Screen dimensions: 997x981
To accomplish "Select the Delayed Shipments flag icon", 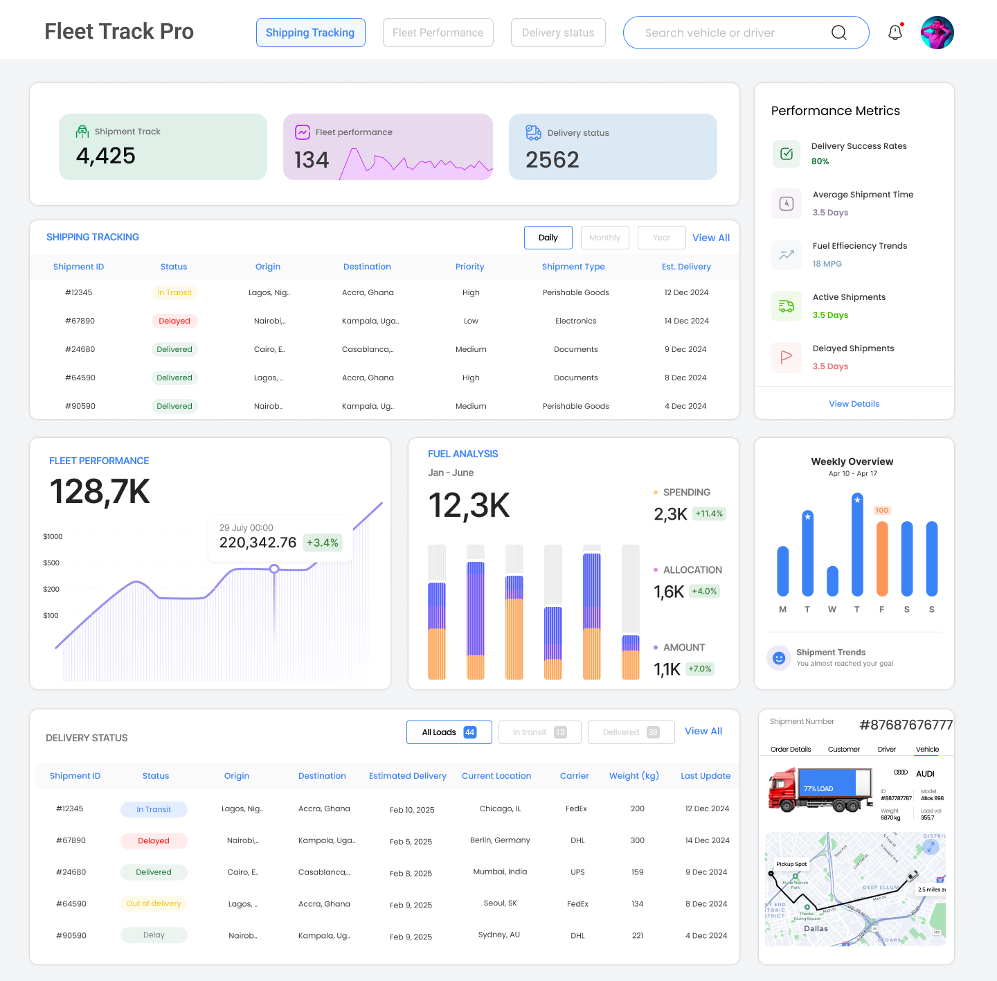I will pyautogui.click(x=786, y=357).
